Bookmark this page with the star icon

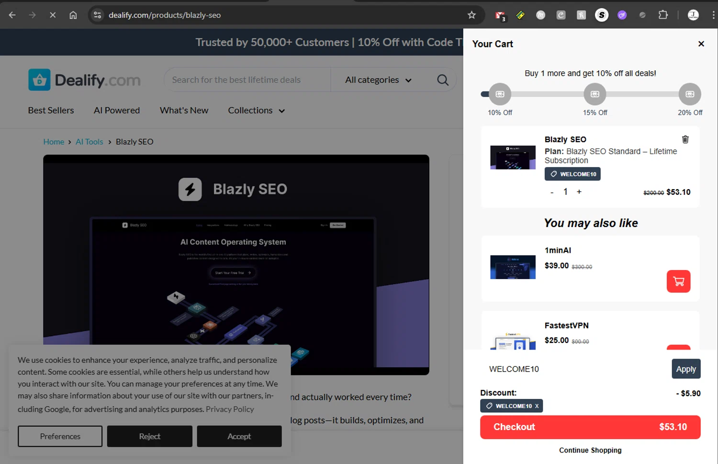(471, 15)
